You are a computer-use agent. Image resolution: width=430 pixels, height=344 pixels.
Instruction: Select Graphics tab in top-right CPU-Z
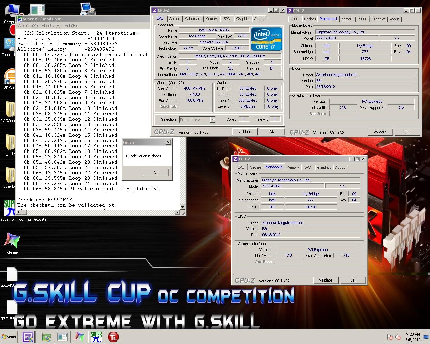[x=379, y=19]
